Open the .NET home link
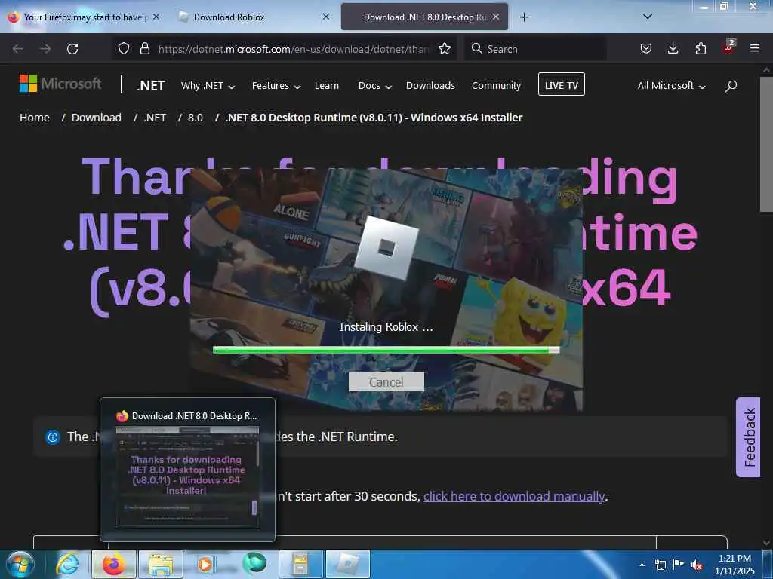The width and height of the screenshot is (773, 579). (x=151, y=86)
